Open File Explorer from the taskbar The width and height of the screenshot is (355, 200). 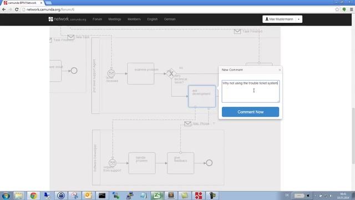[x=19, y=196]
